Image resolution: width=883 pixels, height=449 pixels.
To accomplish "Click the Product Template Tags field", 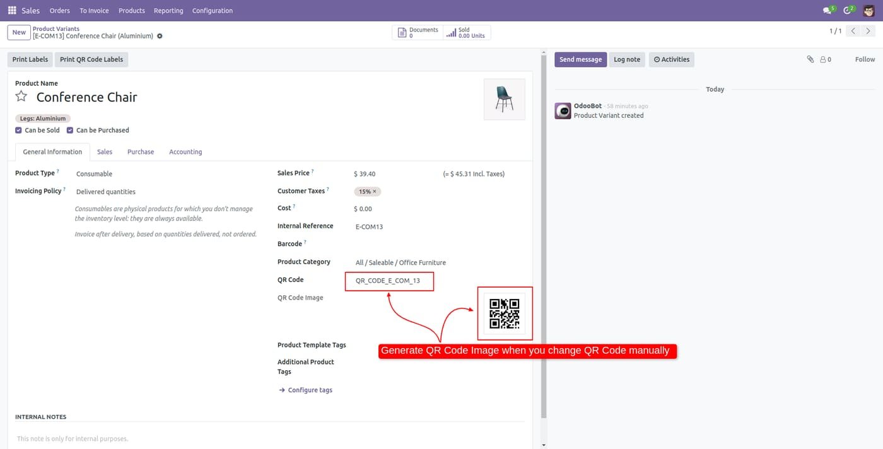I will [x=440, y=346].
